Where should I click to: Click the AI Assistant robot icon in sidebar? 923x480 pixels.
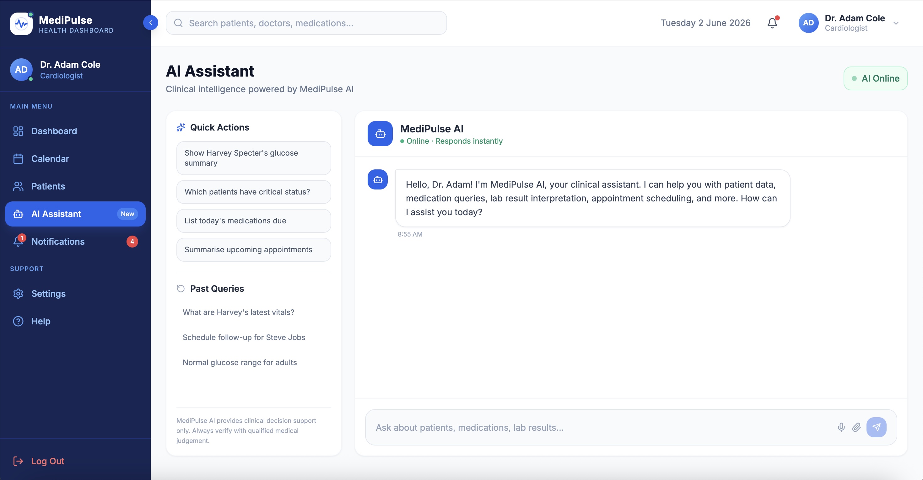point(18,214)
